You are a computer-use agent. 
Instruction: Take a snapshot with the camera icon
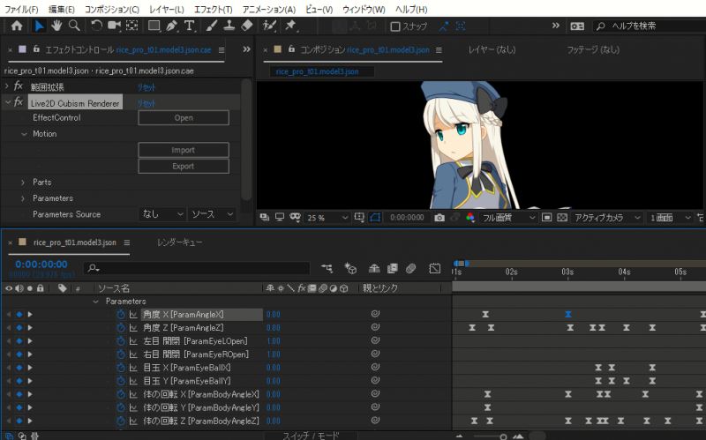439,217
